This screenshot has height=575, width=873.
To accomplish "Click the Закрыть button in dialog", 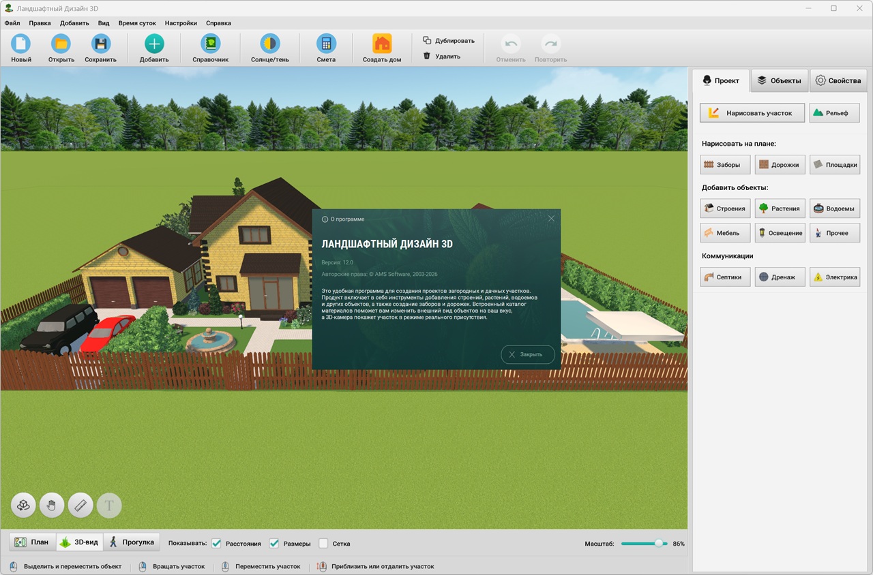I will pos(527,354).
